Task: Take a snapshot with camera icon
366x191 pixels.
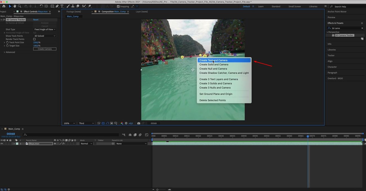Action: click(x=139, y=123)
